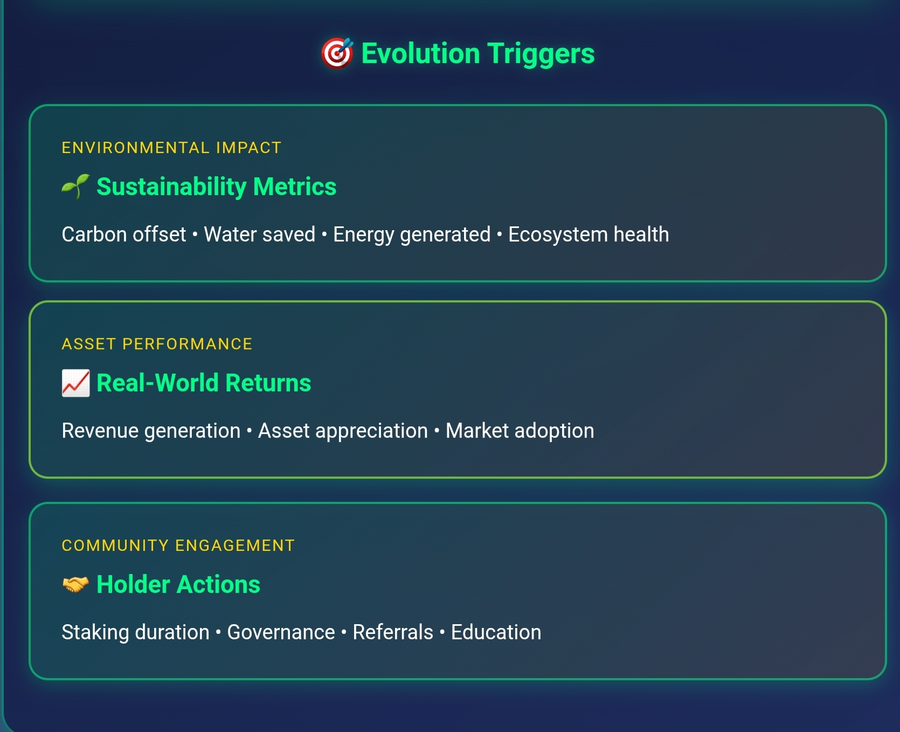Screen dimensions: 900x732
Task: Click the seedling sprout icon
Action: pos(75,187)
